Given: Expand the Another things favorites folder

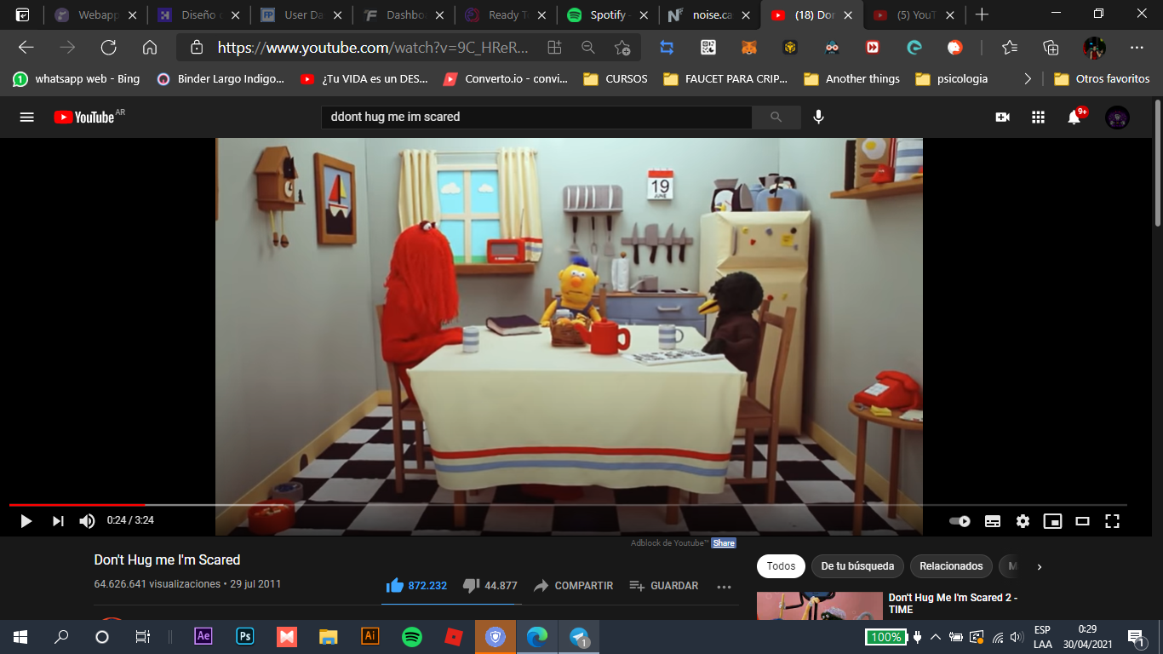Looking at the screenshot, I should pos(851,79).
